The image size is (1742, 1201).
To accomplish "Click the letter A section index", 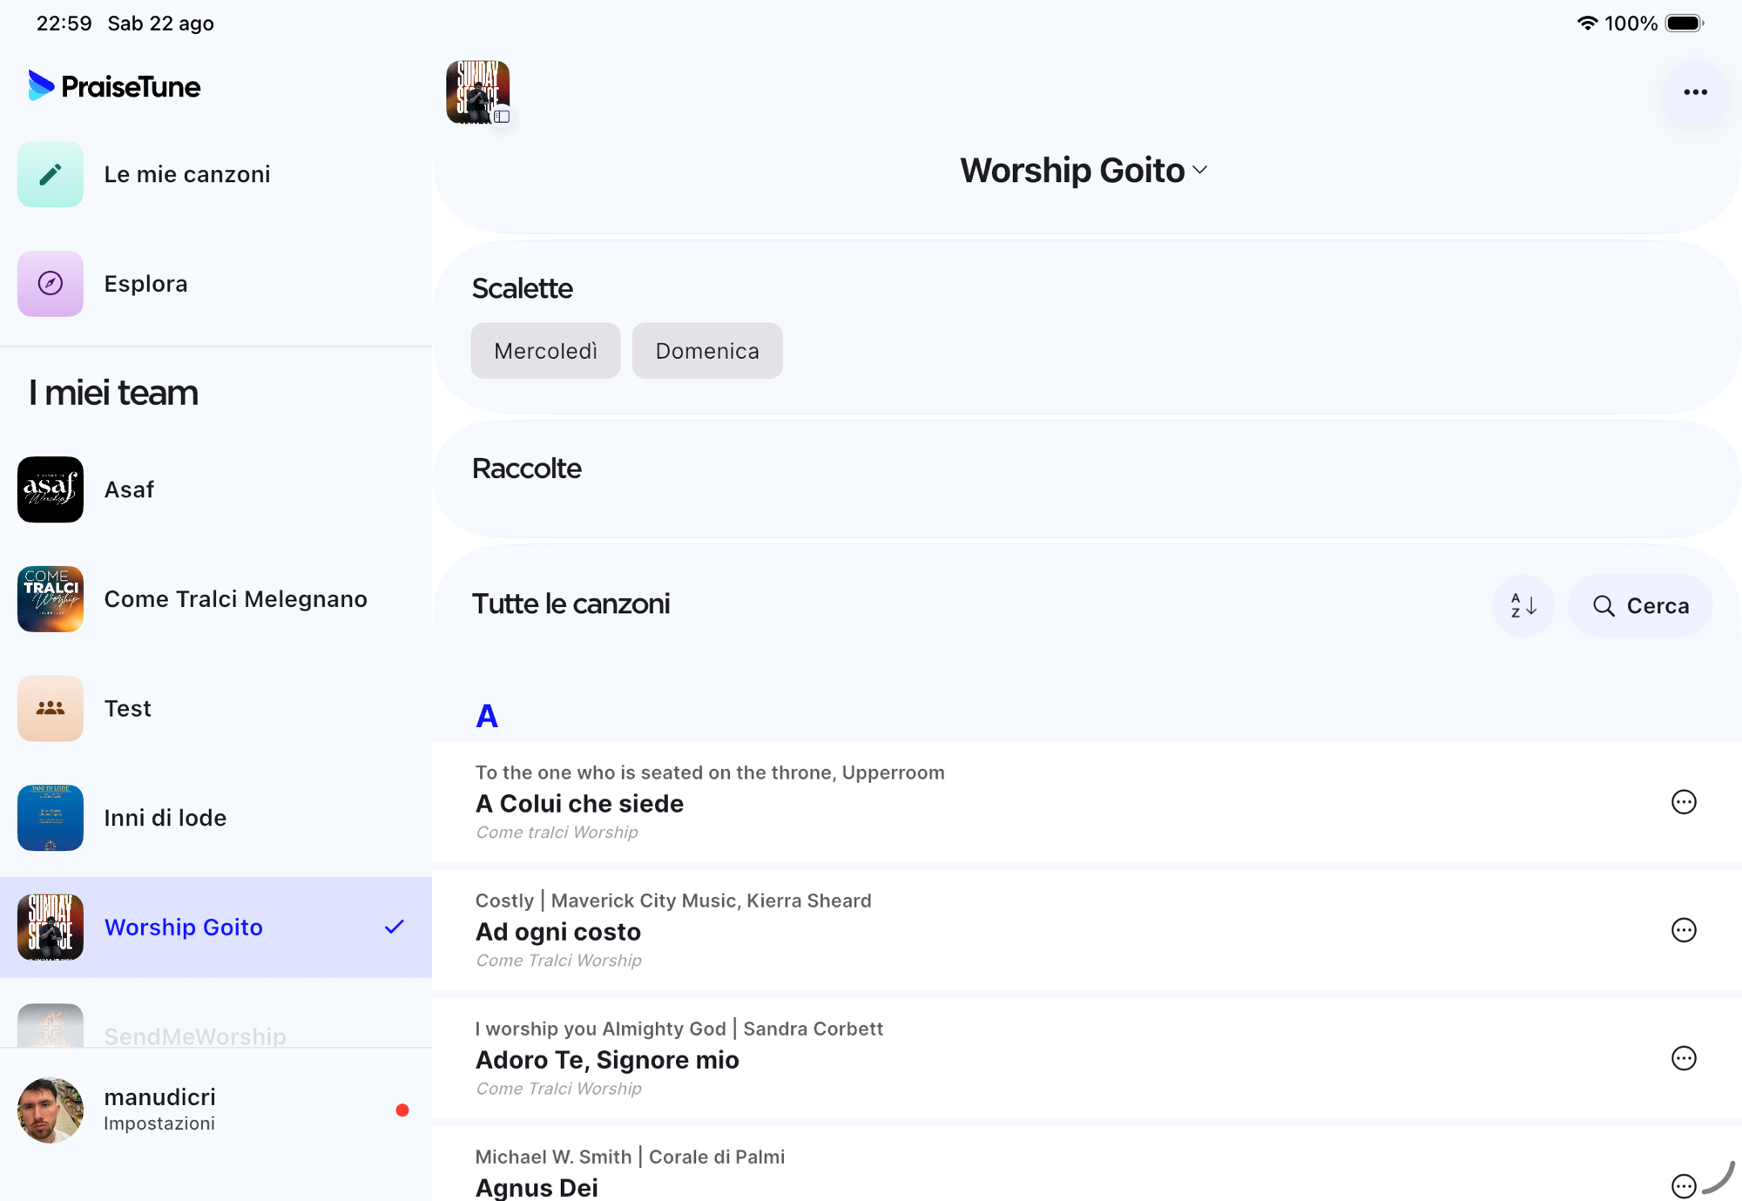I will (487, 716).
